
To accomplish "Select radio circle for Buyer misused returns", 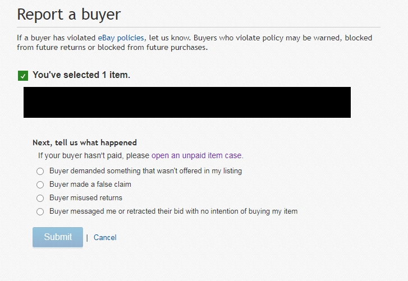I will click(x=40, y=199).
